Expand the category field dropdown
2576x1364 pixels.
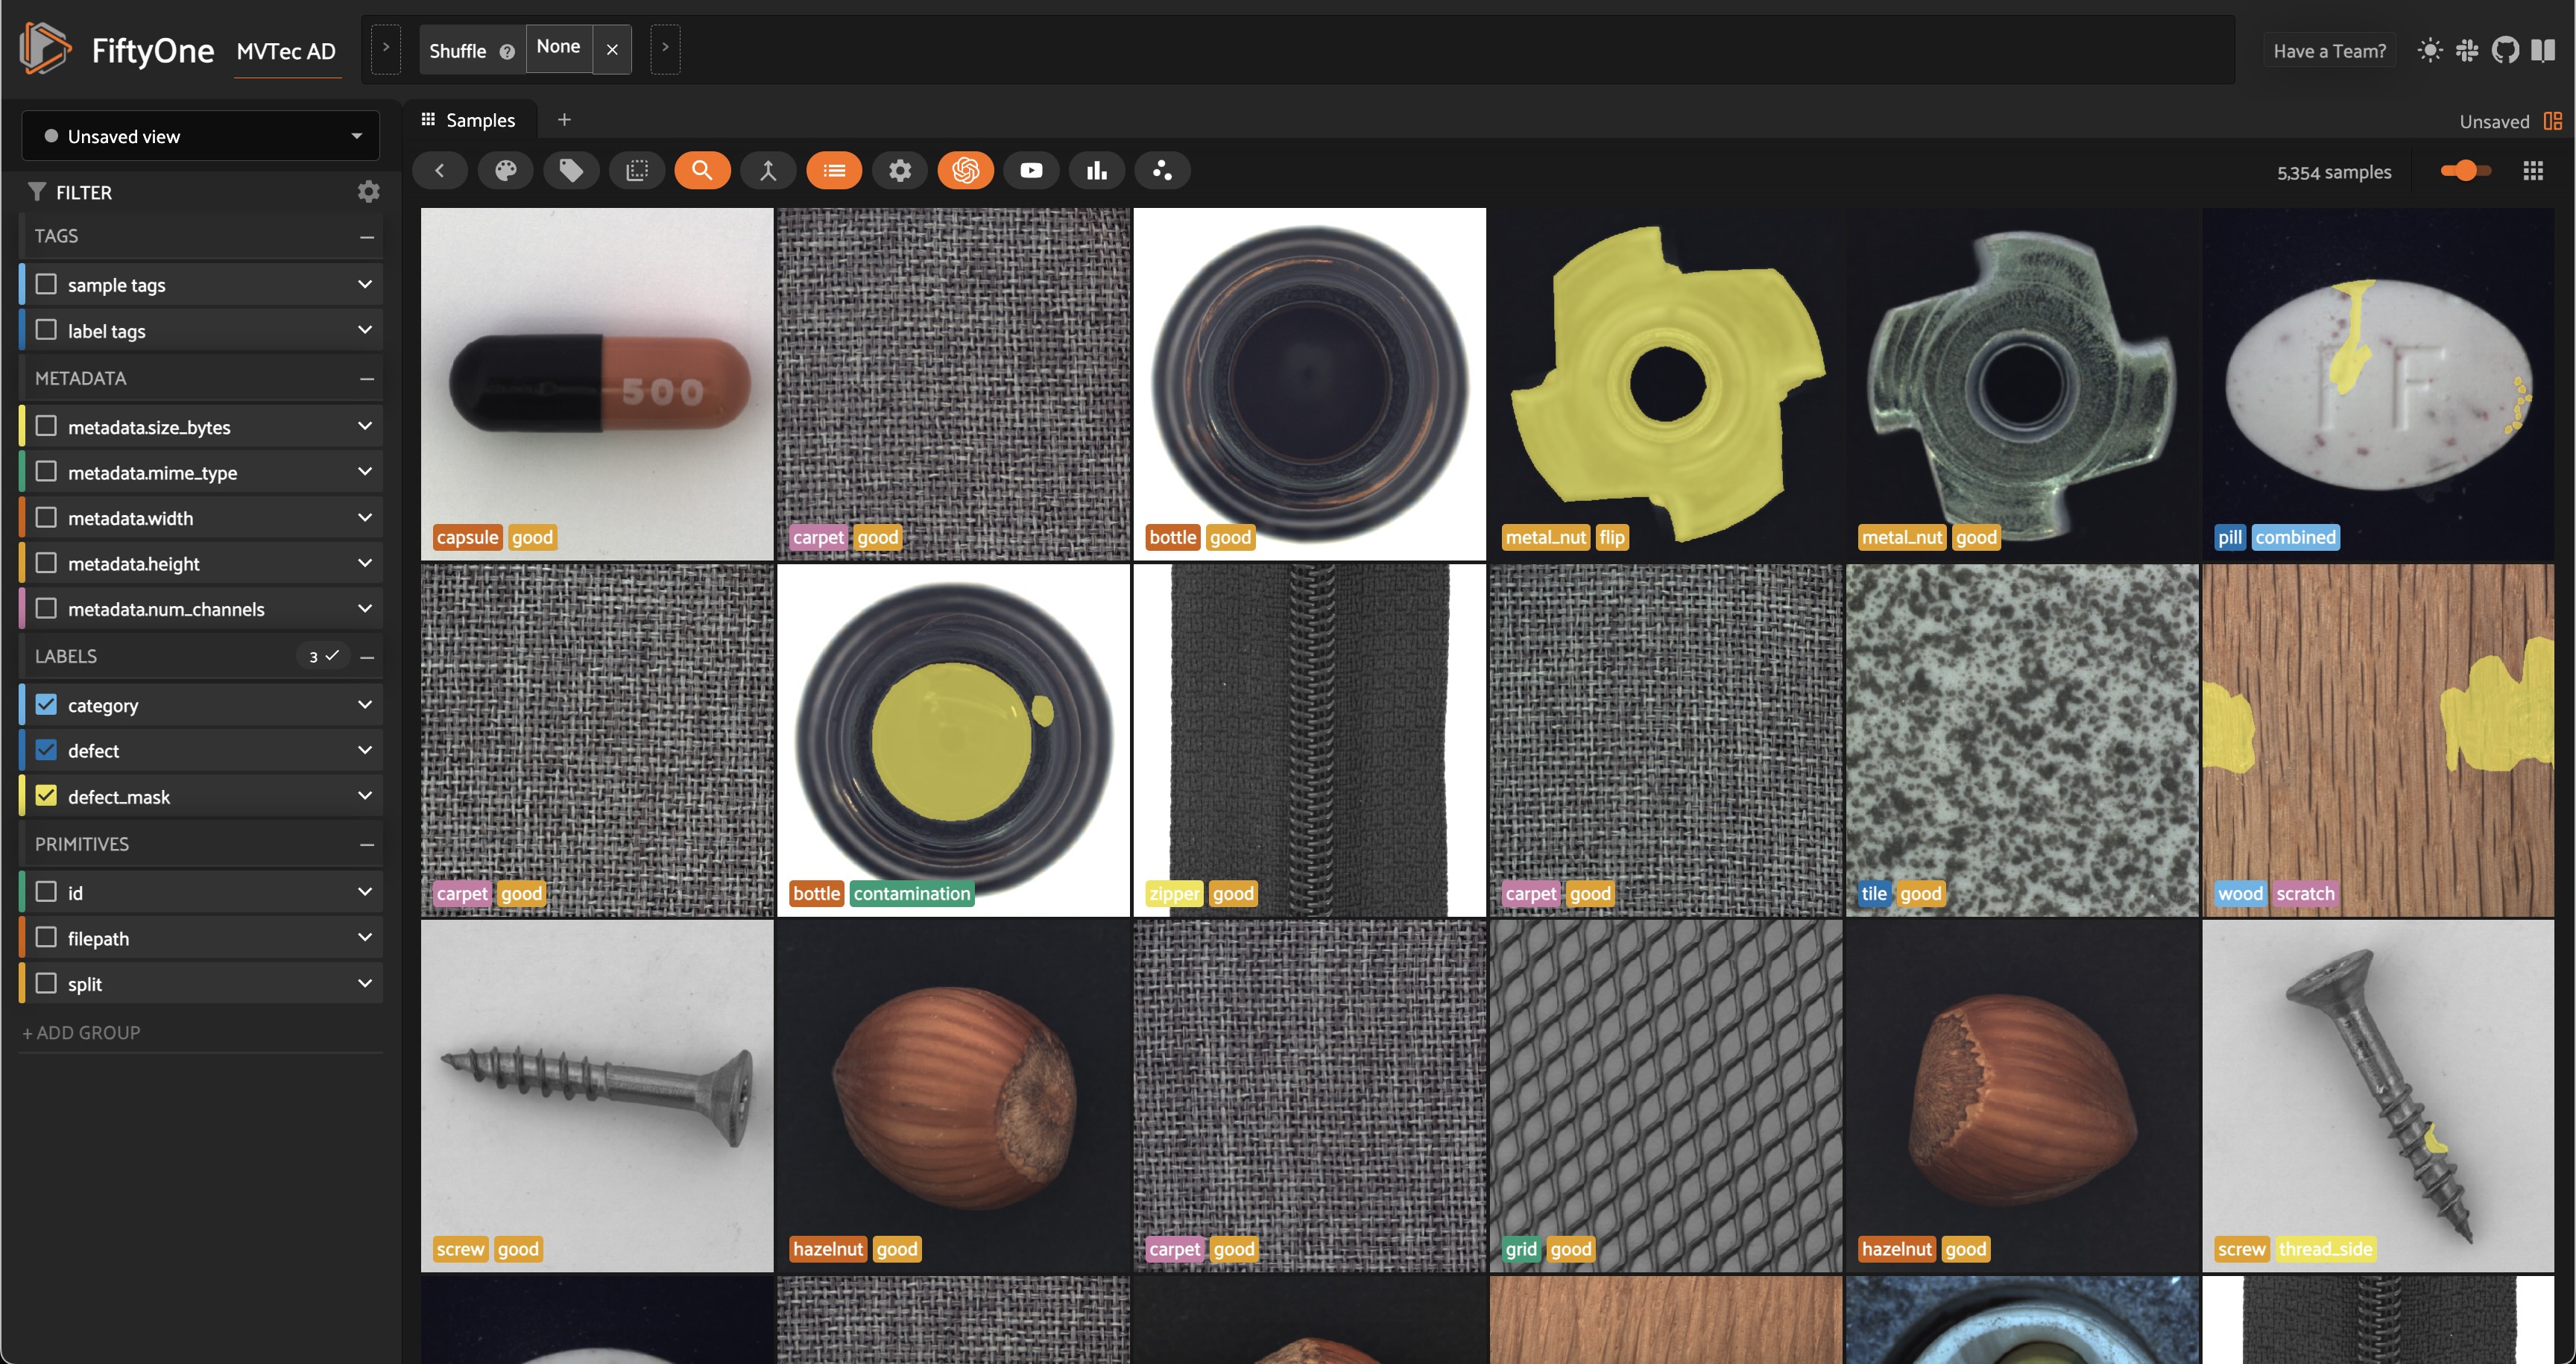click(365, 705)
